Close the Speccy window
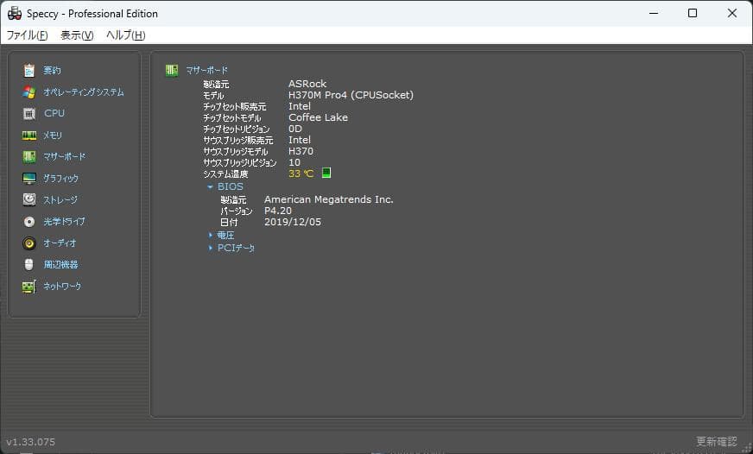Viewport: 753px width, 454px height. coord(732,14)
